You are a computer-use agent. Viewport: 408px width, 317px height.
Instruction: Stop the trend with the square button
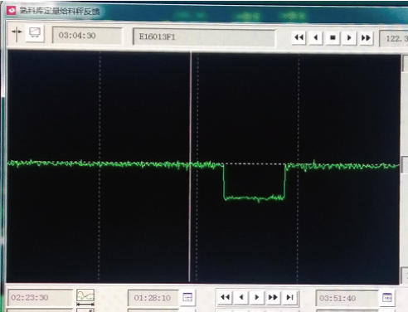click(x=333, y=37)
